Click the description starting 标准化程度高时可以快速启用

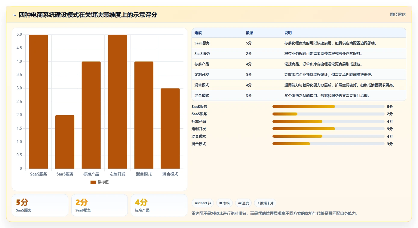[330, 43]
